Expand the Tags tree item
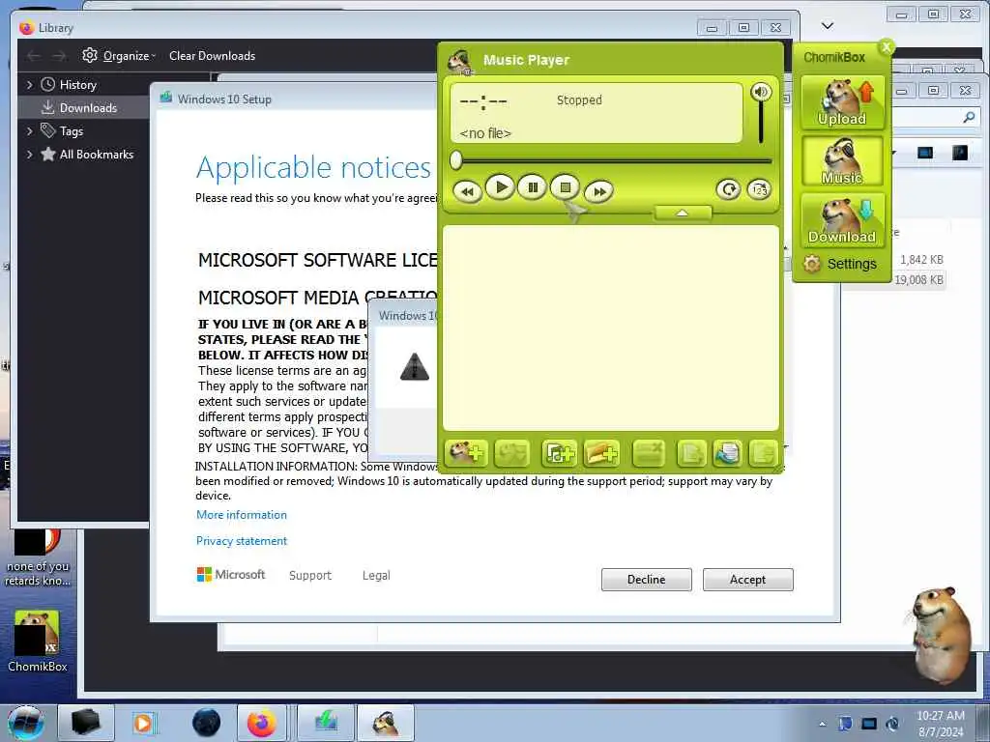 (x=29, y=131)
